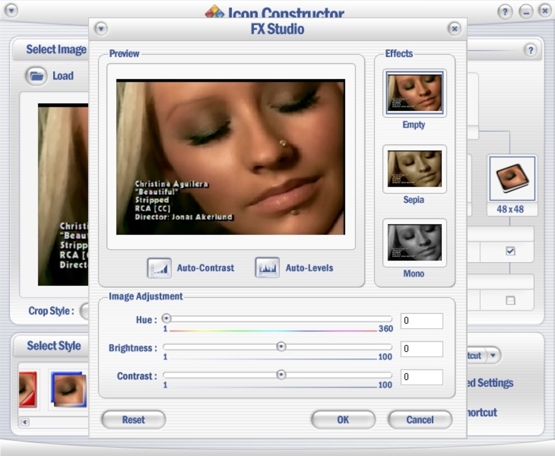This screenshot has height=456, width=555.
Task: Click the loaded image in Select Image panel
Action: [x=63, y=194]
